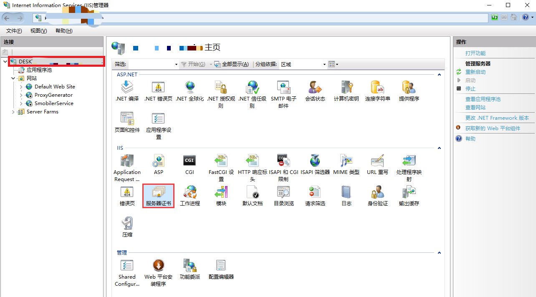
Task: Click the 停止 action link
Action: pos(470,89)
